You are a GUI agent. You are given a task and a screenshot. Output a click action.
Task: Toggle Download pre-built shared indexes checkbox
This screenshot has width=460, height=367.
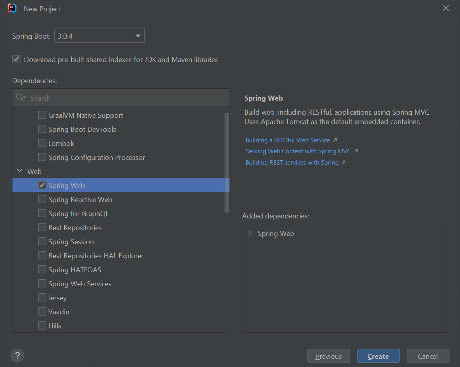[16, 59]
